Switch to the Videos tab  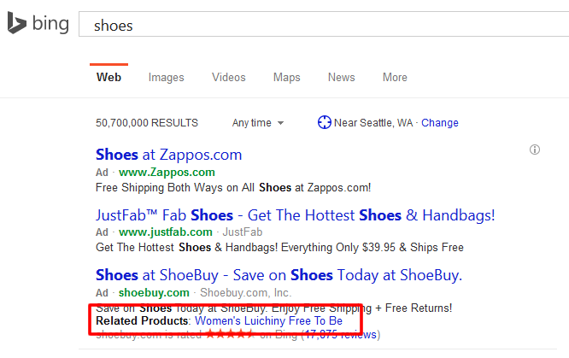229,77
